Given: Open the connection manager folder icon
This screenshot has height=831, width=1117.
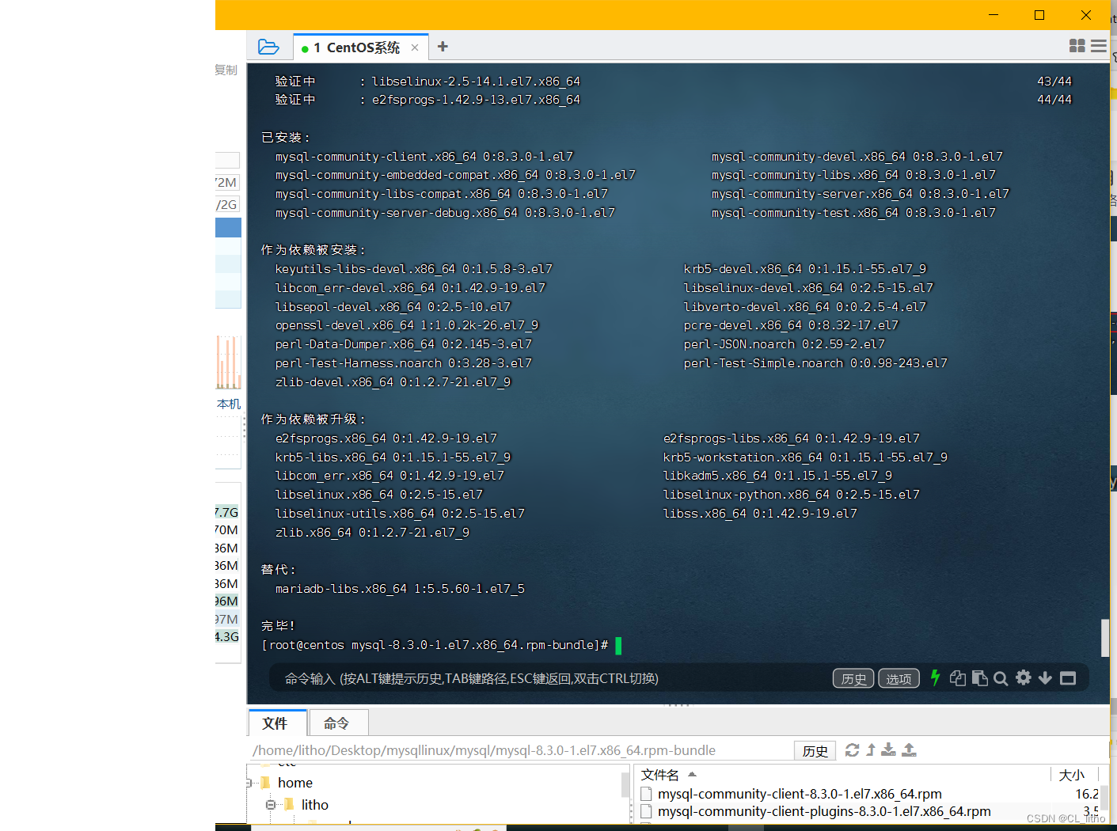Looking at the screenshot, I should tap(268, 47).
